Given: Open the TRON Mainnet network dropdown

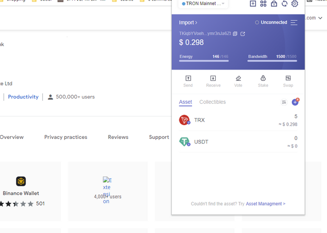Looking at the screenshot, I should pos(203,4).
